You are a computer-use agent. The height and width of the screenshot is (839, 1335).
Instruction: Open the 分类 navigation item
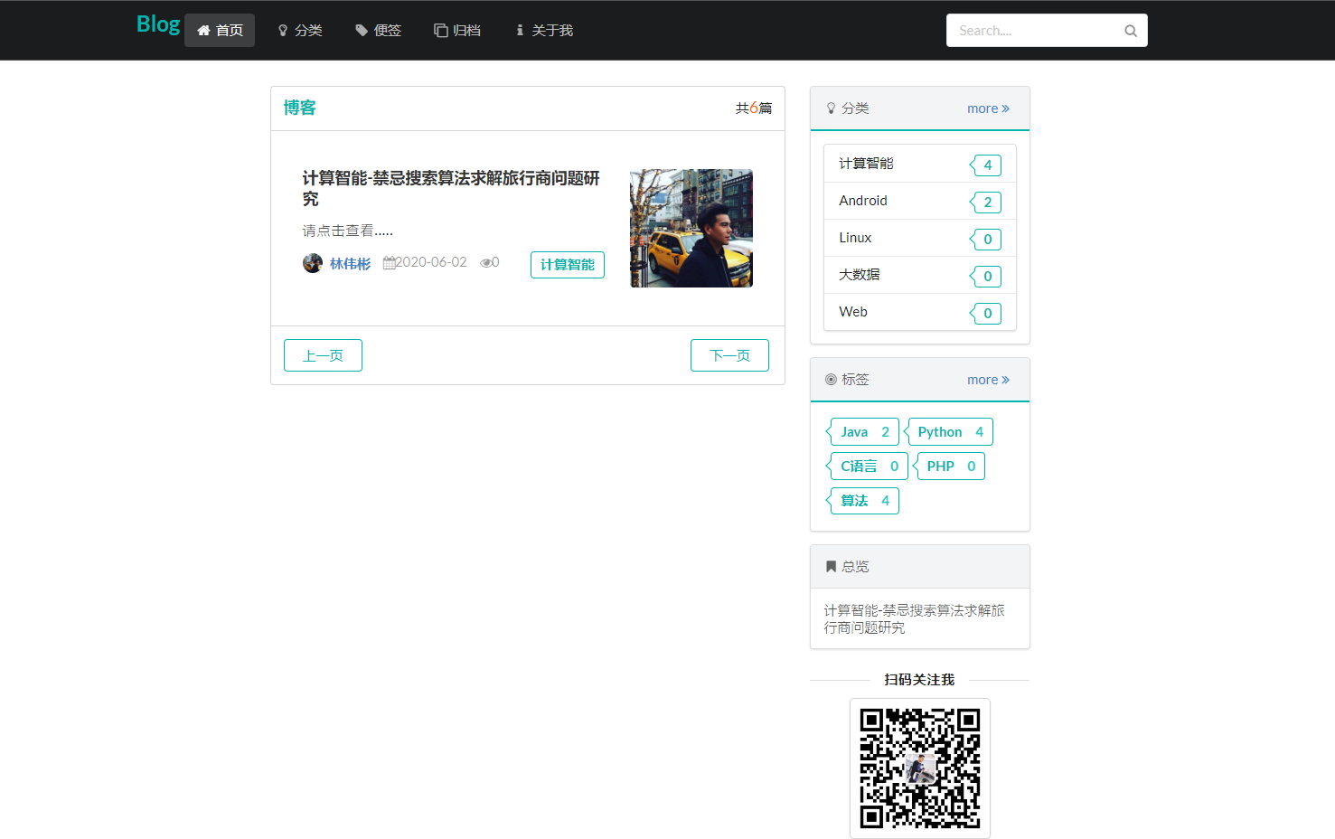(x=299, y=30)
